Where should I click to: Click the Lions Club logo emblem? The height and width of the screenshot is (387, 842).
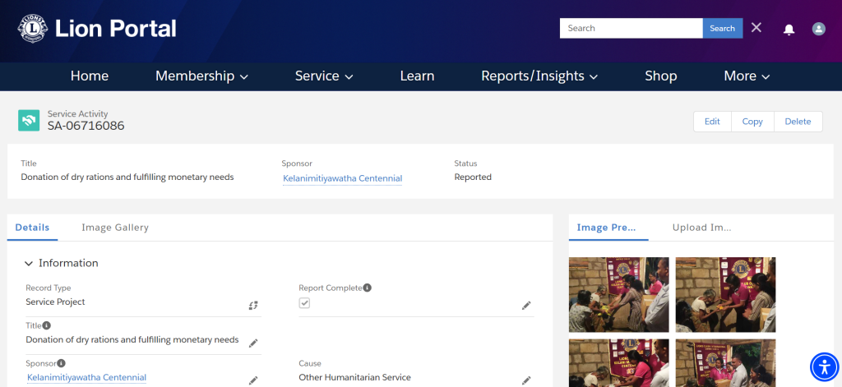click(33, 28)
